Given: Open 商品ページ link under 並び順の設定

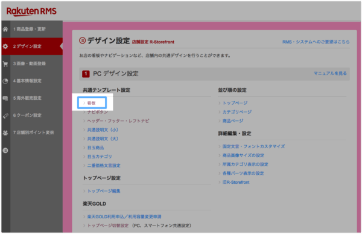Looking at the screenshot, I should tap(233, 121).
